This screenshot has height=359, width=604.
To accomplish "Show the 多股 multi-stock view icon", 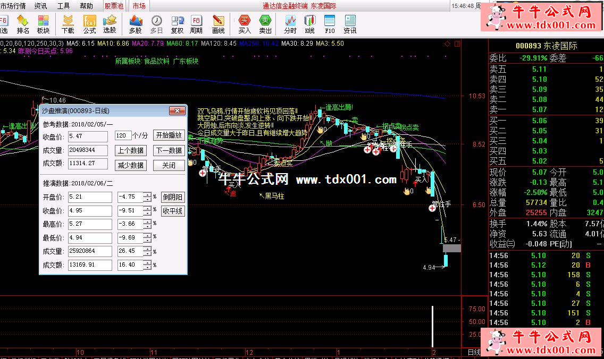I will pos(136,24).
